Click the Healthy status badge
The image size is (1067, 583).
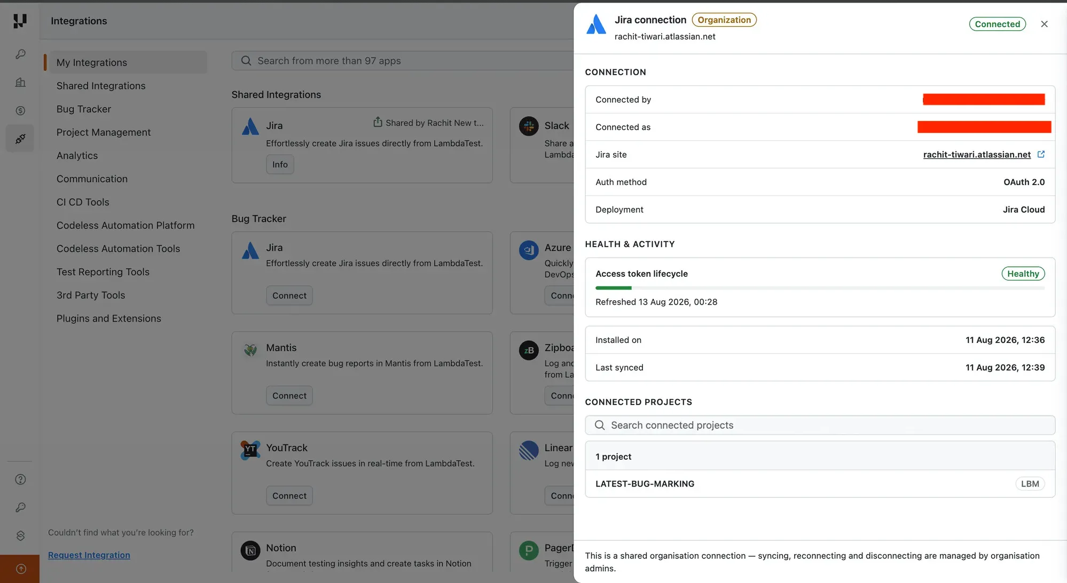(x=1023, y=274)
